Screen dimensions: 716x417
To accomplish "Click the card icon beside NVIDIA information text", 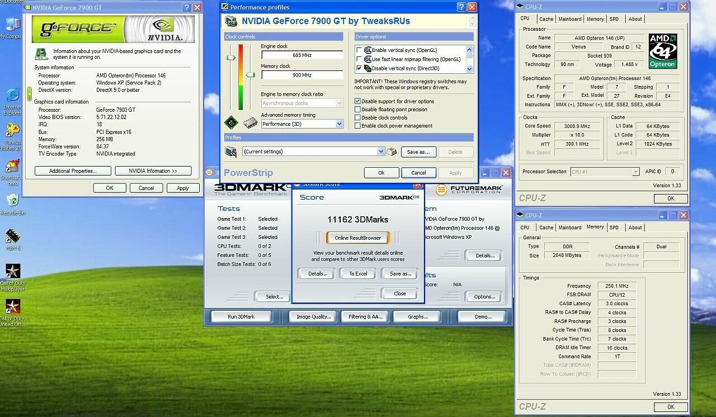I will tap(41, 54).
